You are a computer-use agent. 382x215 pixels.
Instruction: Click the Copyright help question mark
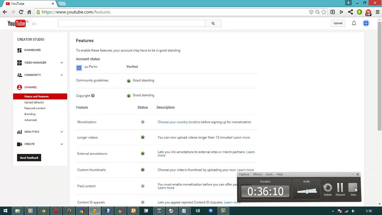(93, 96)
